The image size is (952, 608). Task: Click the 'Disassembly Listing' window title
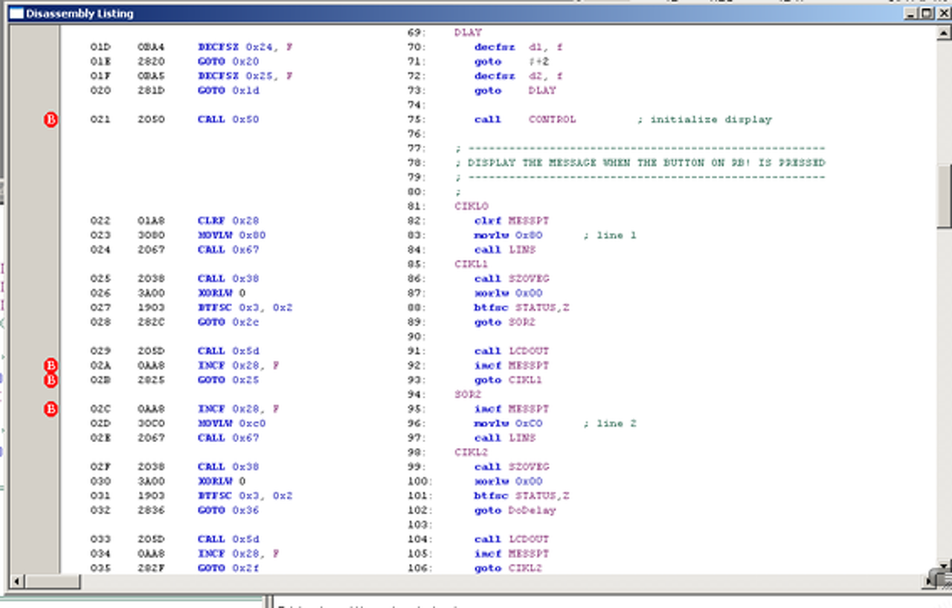[80, 13]
